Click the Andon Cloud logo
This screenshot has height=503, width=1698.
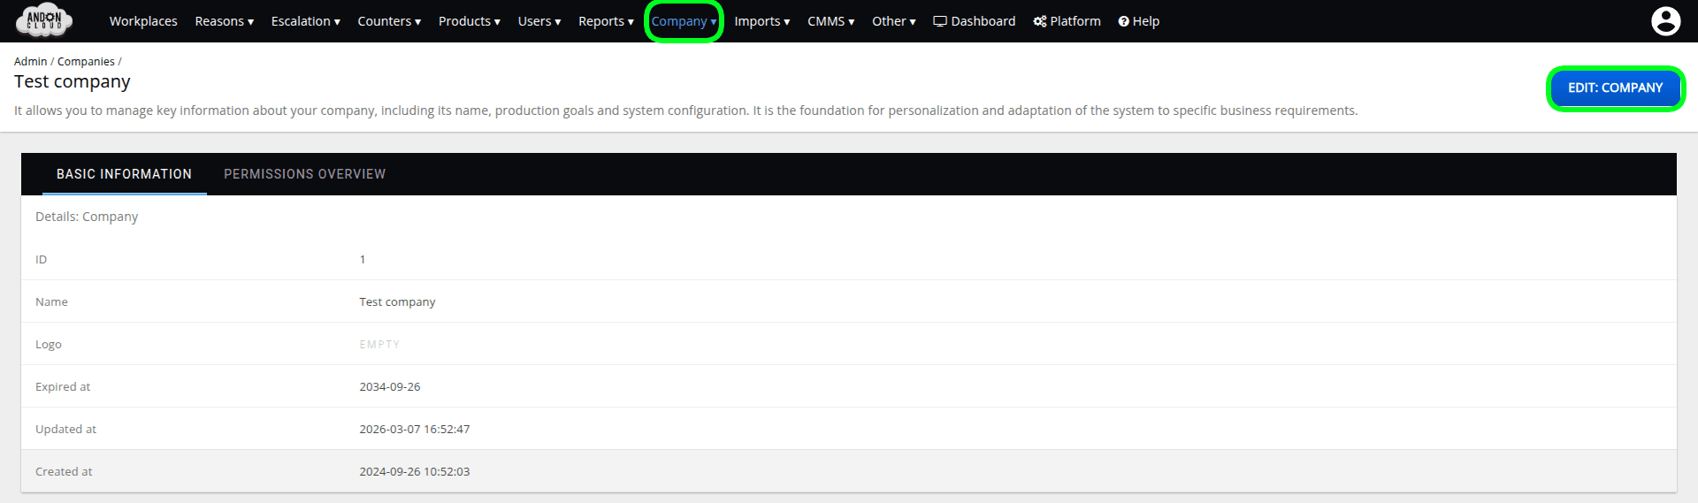point(44,20)
